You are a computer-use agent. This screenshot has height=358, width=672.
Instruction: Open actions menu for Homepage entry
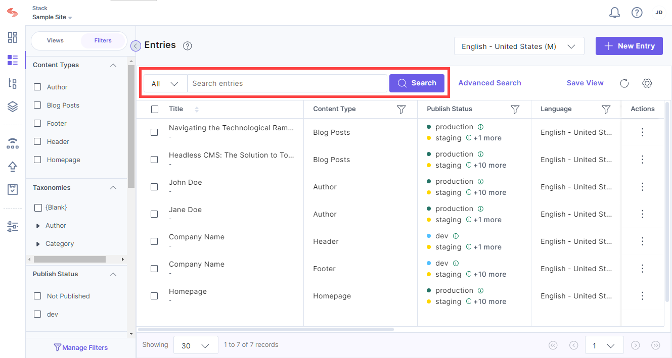[642, 296]
